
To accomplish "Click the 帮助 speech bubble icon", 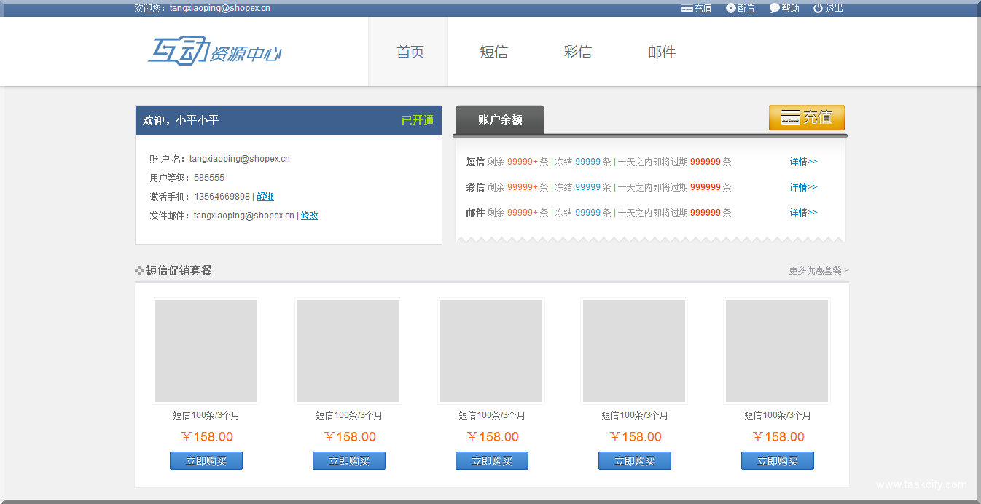I will 775,8.
